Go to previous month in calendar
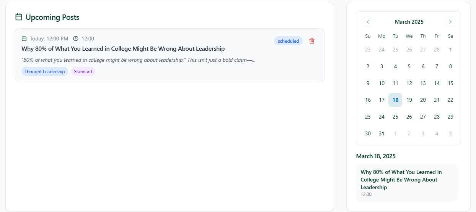The width and height of the screenshot is (476, 212). pos(368,22)
